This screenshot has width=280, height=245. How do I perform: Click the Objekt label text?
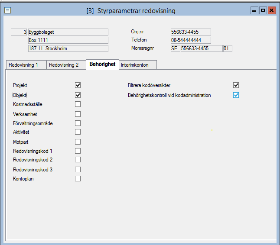20,95
